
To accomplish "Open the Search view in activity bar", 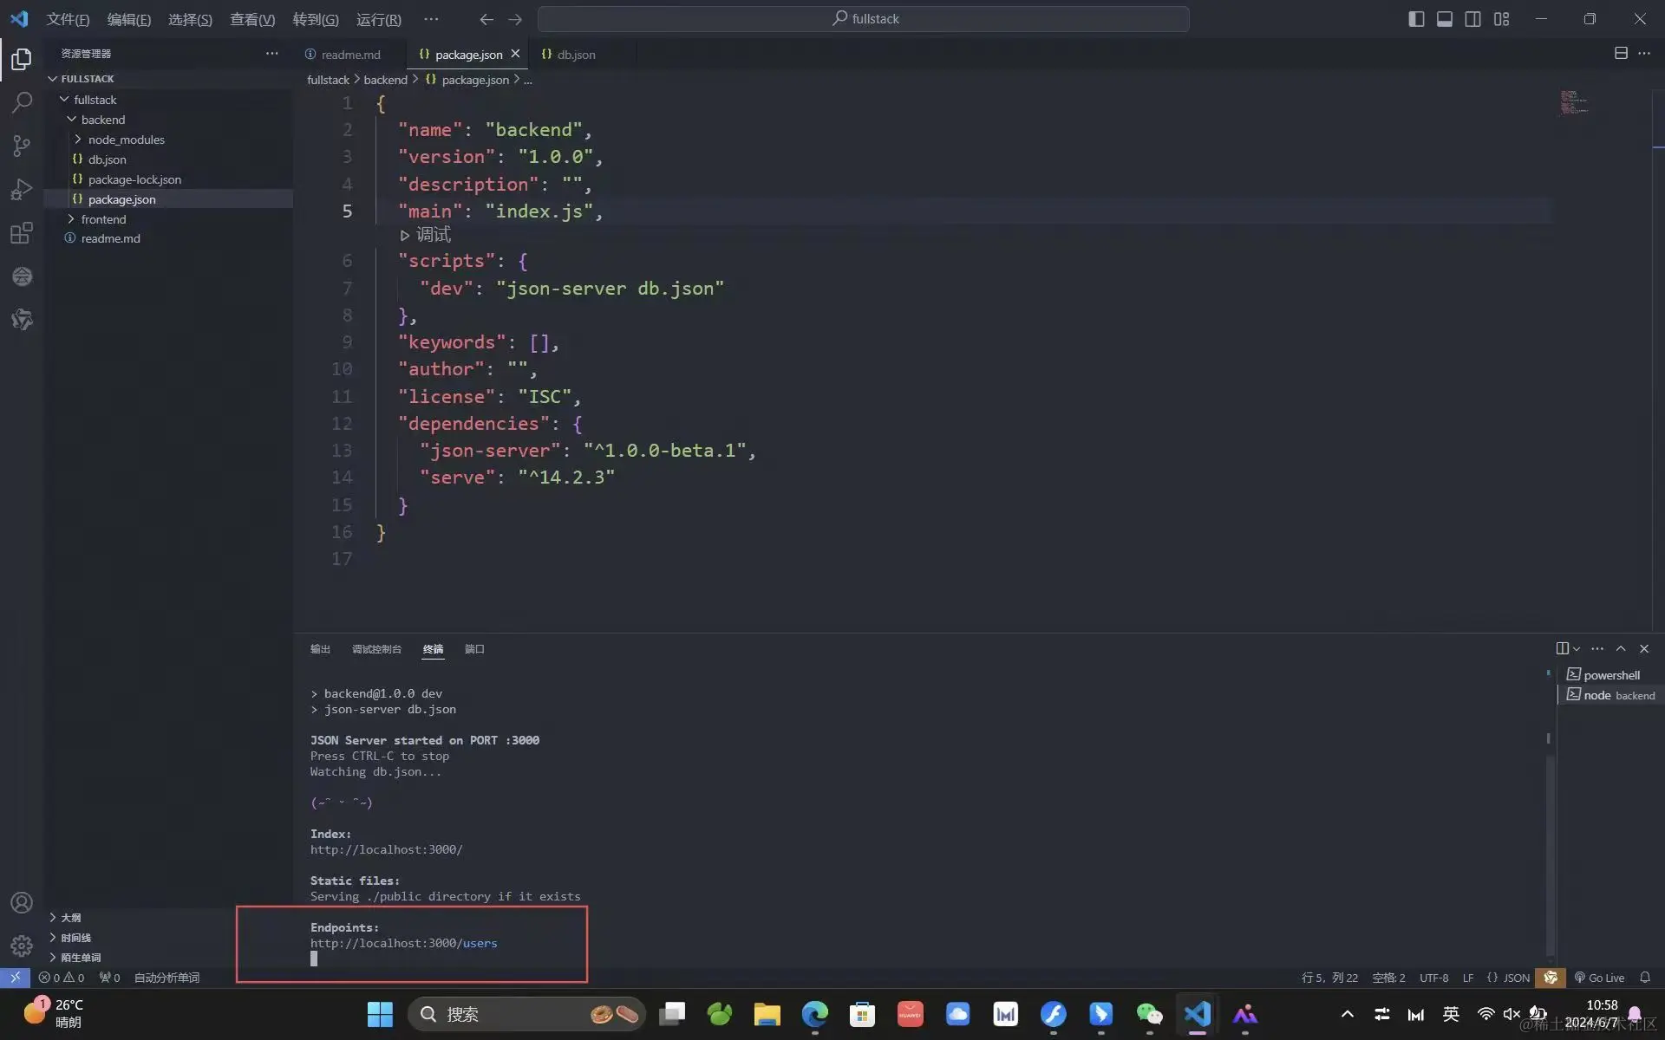I will pyautogui.click(x=22, y=102).
